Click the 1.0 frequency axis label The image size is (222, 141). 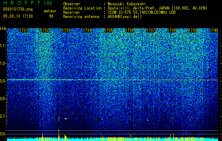(3, 63)
